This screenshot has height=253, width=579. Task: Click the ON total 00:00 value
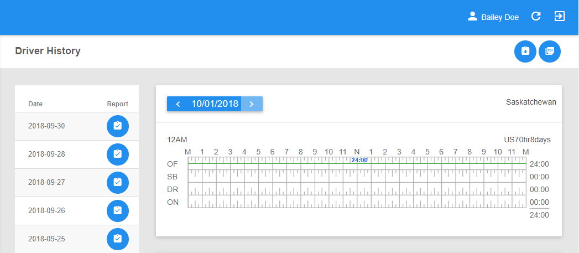(539, 202)
